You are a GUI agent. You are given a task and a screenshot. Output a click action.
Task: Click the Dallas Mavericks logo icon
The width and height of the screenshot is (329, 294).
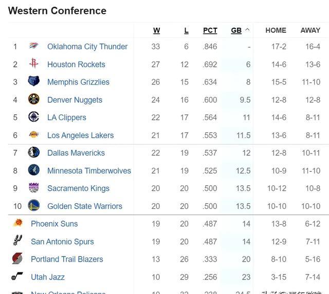click(34, 153)
